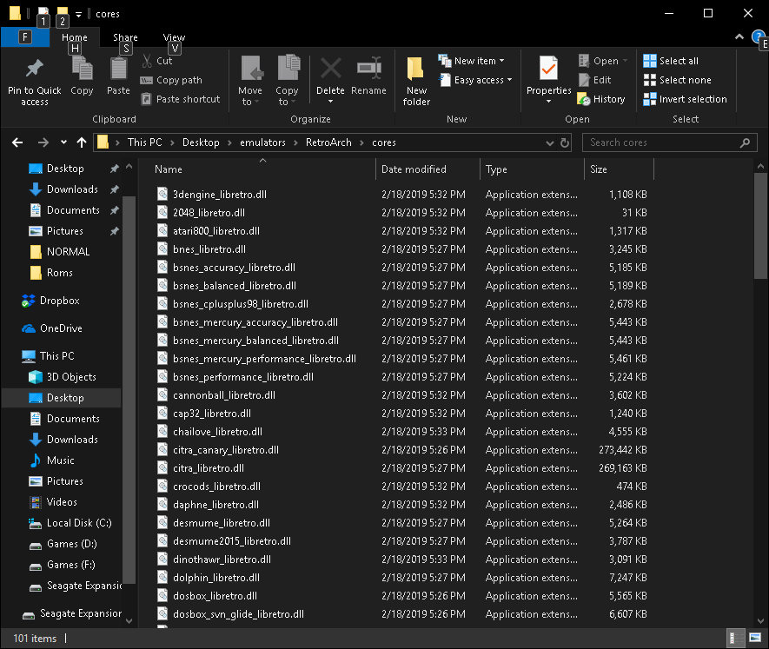Image resolution: width=769 pixels, height=649 pixels.
Task: Open the Easy access dropdown
Action: pyautogui.click(x=474, y=80)
